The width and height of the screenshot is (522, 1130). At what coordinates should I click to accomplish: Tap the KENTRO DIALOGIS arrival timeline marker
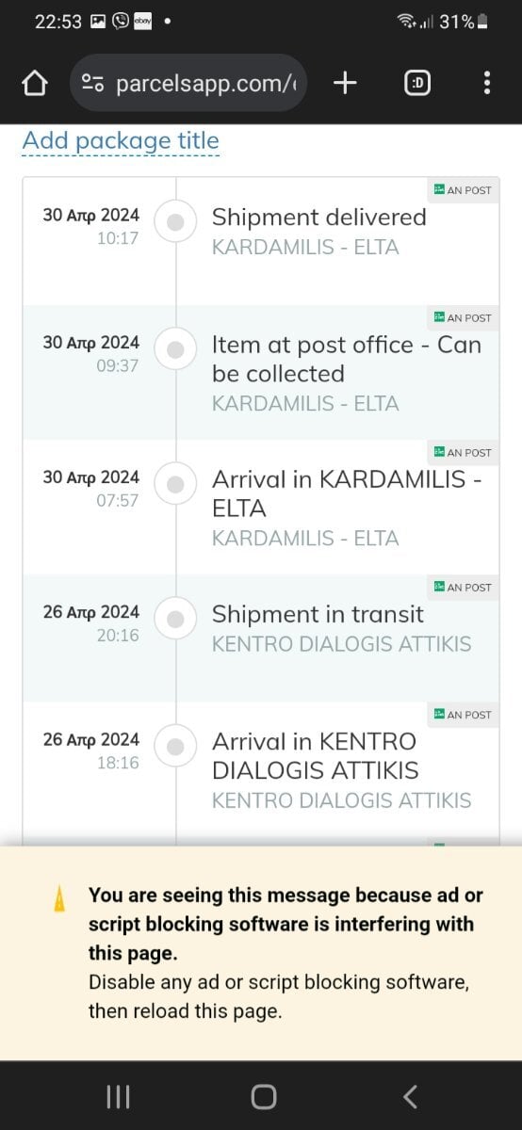click(174, 747)
